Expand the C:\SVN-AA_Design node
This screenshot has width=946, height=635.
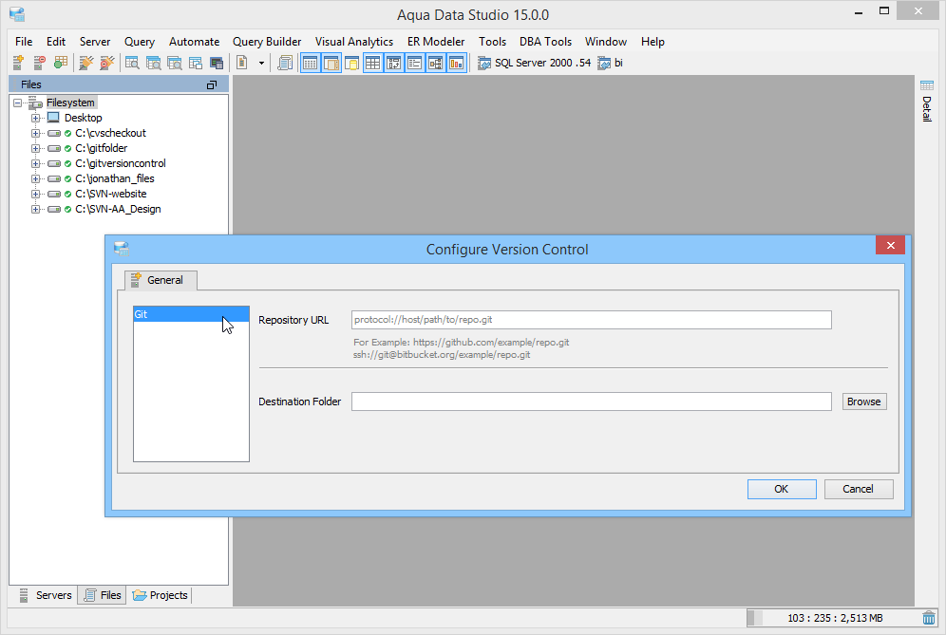click(35, 209)
